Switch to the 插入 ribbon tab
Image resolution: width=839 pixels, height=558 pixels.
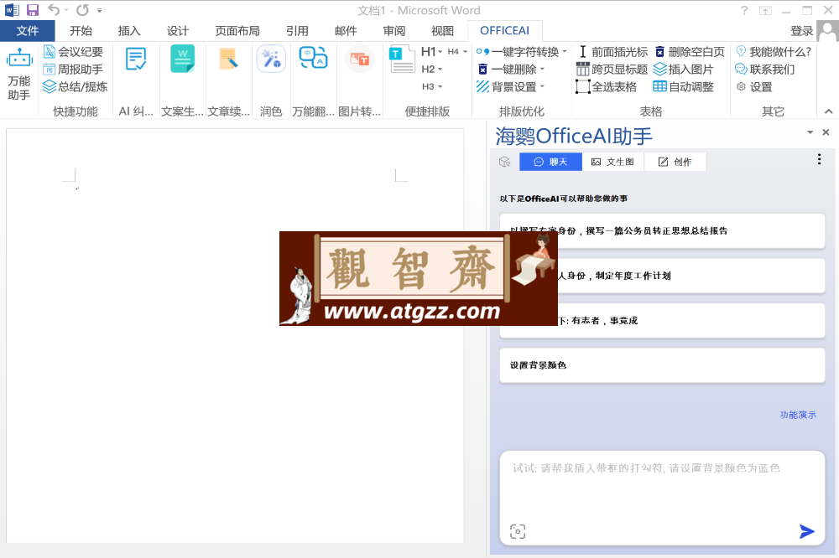coord(129,31)
